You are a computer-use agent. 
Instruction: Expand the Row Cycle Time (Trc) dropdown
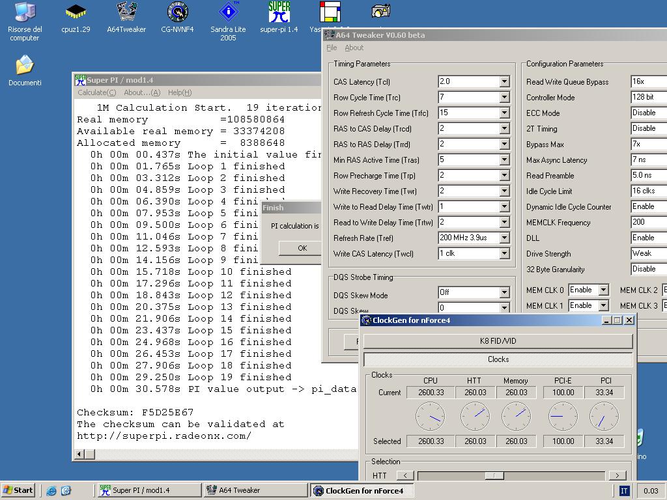(x=505, y=98)
